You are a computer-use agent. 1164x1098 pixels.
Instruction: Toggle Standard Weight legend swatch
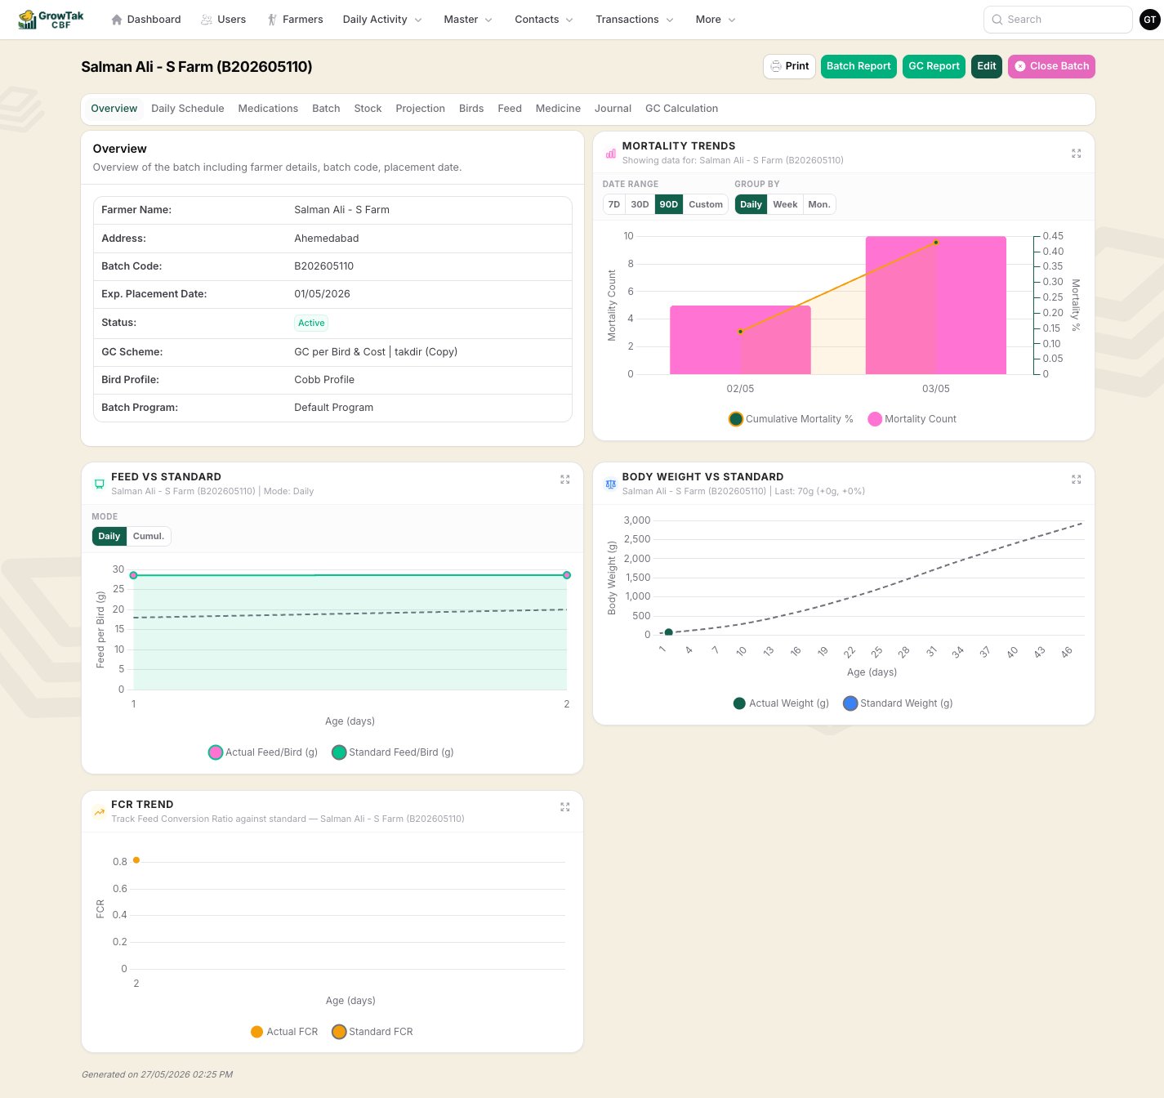point(850,703)
